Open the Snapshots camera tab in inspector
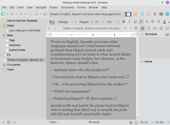Viewport: 170px width, 125px height. [161, 28]
